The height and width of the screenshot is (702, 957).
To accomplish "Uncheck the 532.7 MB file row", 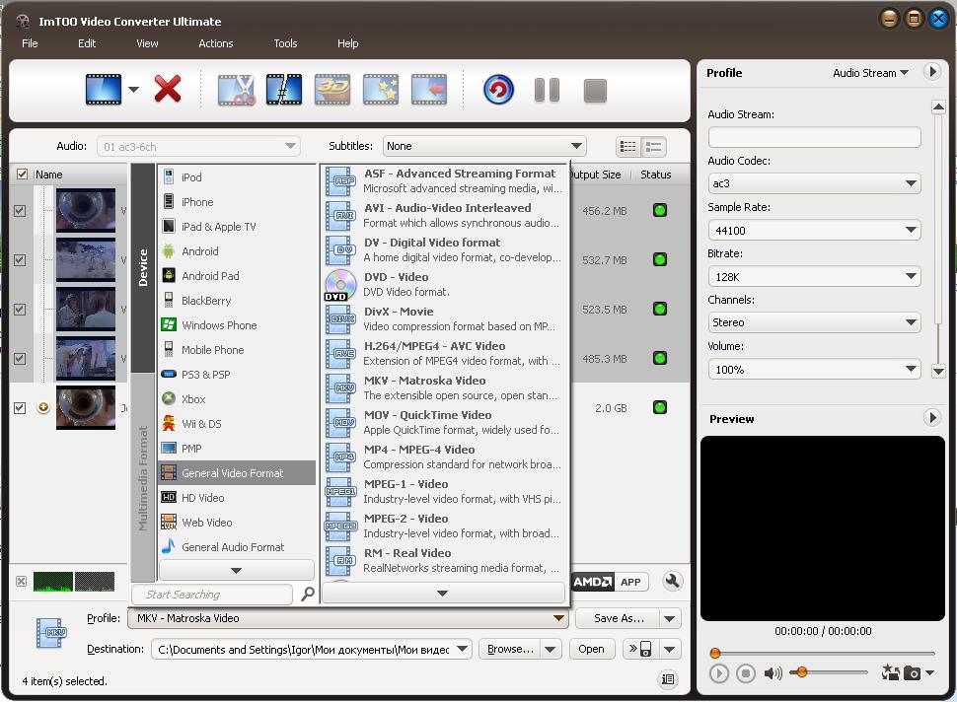I will [20, 260].
